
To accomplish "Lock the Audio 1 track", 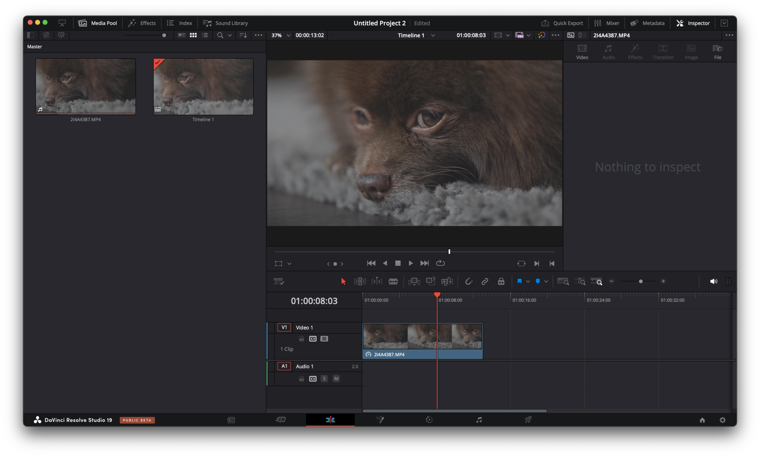I will (x=301, y=379).
